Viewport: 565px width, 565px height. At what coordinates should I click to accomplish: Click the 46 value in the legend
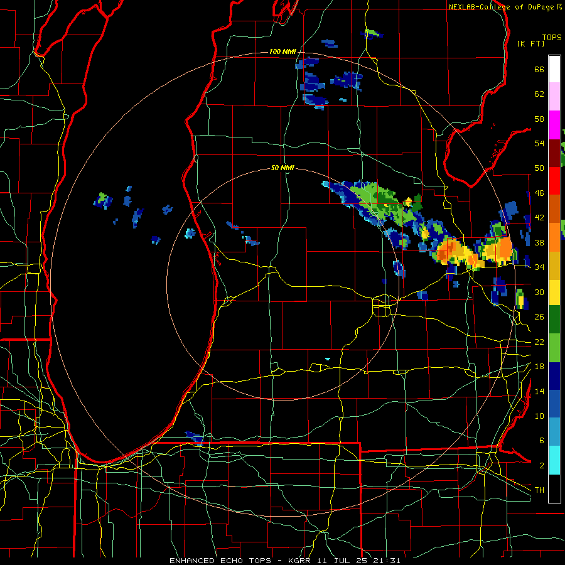(x=539, y=193)
